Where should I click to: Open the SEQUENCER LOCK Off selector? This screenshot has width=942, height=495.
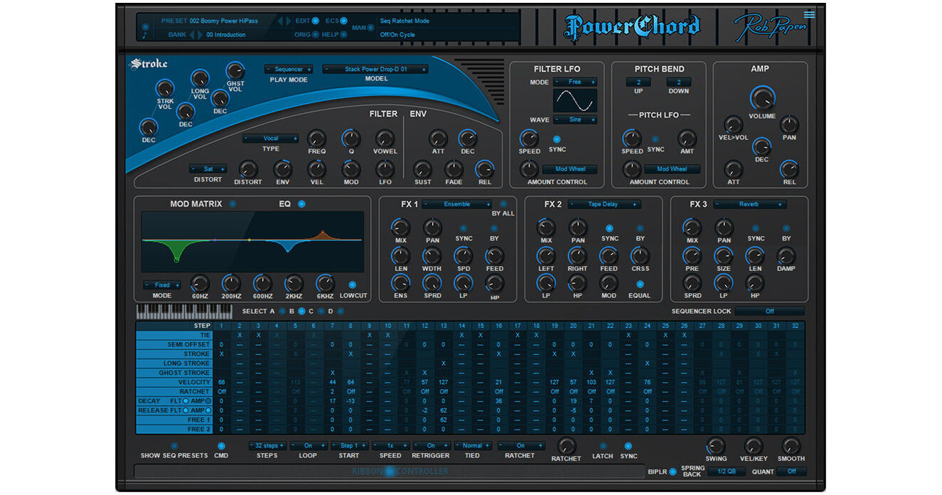click(x=770, y=311)
